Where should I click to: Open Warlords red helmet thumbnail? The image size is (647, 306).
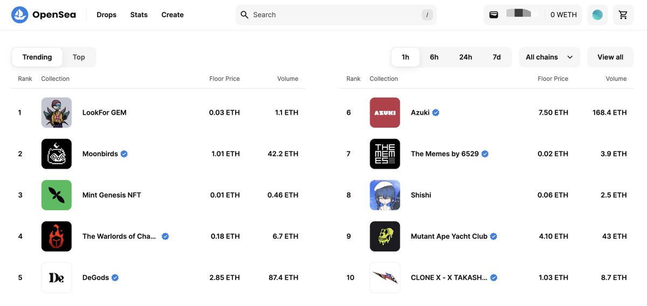(57, 237)
